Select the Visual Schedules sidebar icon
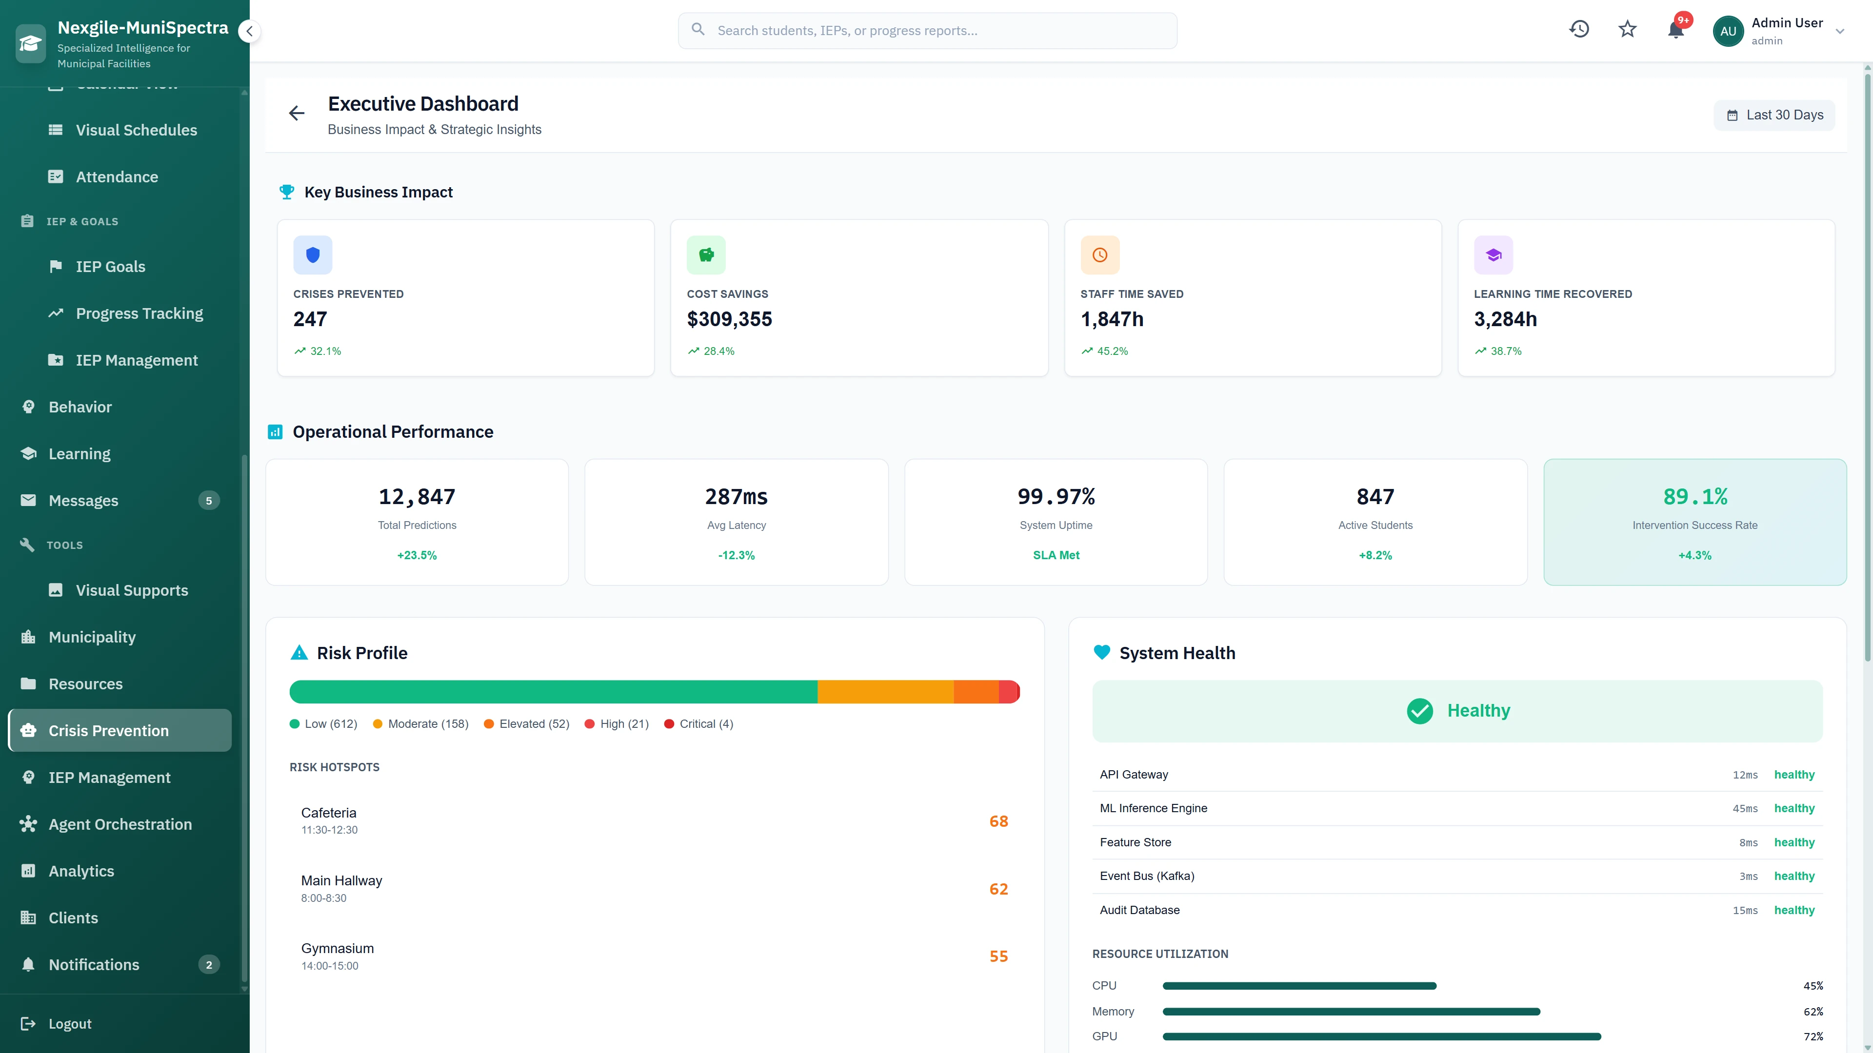The width and height of the screenshot is (1873, 1053). [x=56, y=129]
